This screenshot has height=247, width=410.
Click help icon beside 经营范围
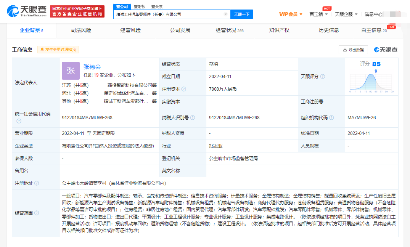click(37, 212)
